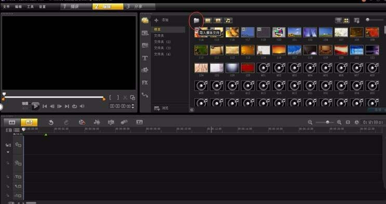Open the Media library panel icon

[x=145, y=20]
